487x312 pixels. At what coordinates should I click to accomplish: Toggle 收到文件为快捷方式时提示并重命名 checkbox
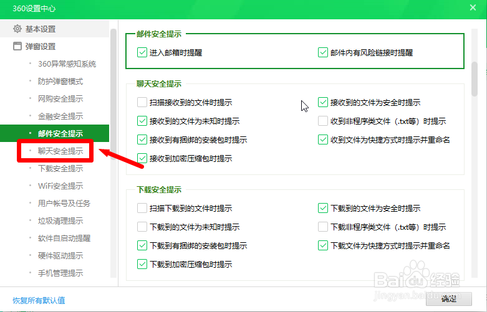click(323, 139)
